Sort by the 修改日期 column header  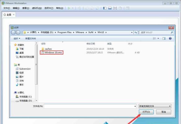[x=91, y=44]
